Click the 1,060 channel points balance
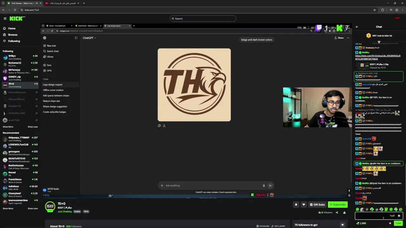Viewport: 406px width, 228px height. [361, 223]
